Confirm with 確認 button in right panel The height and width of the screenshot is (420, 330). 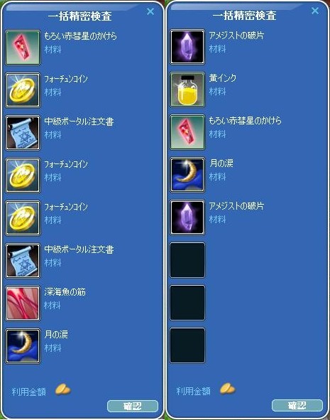pos(297,405)
